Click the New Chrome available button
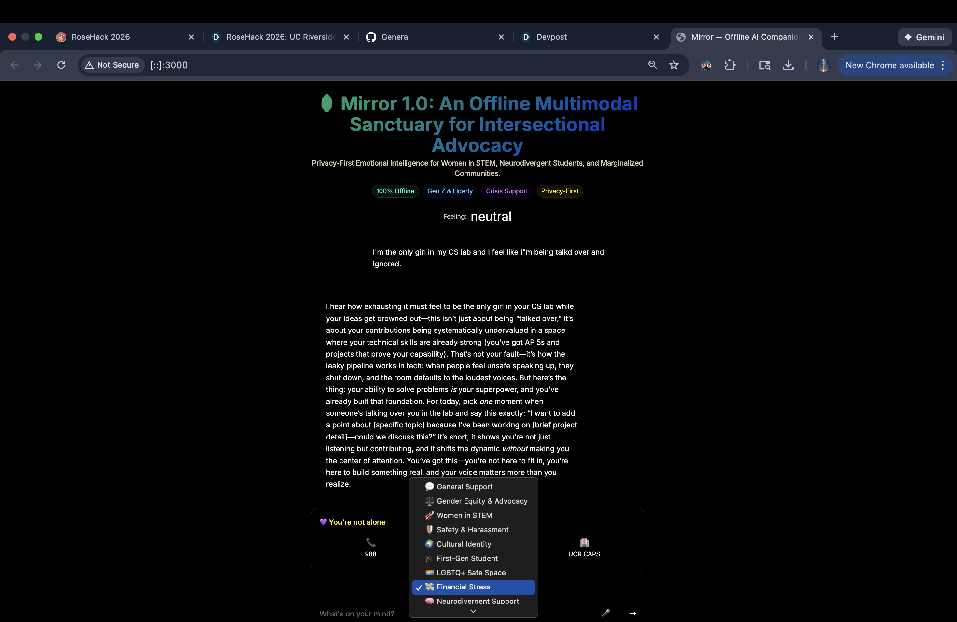 click(889, 65)
